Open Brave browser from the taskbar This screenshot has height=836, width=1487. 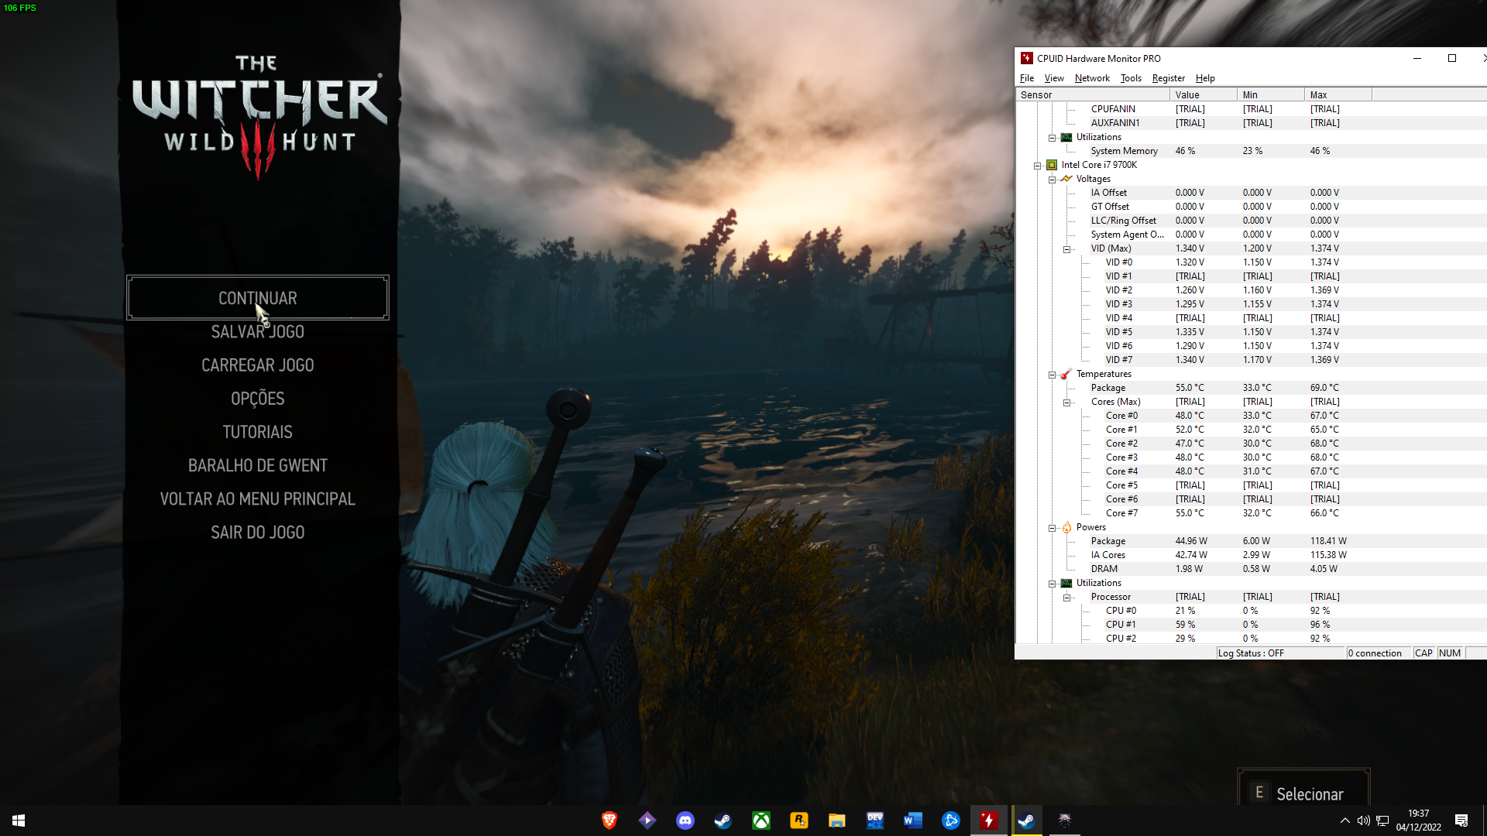click(610, 821)
